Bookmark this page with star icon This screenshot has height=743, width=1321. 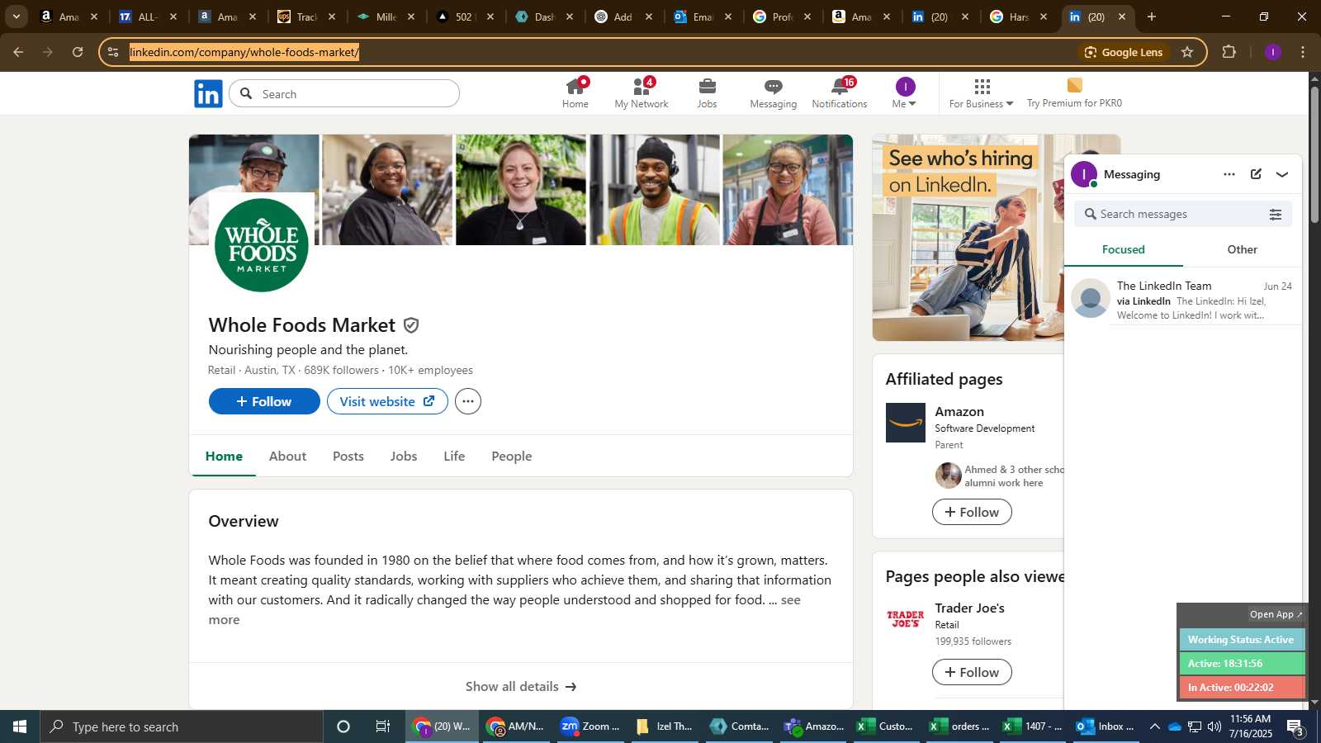tap(1187, 52)
